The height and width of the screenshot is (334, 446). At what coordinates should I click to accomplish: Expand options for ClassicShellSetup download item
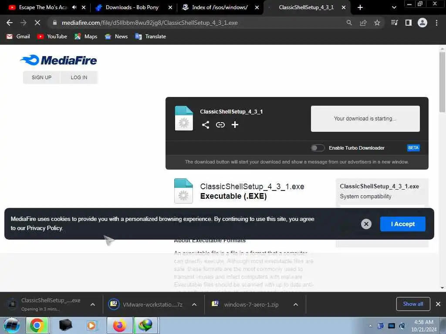click(92, 304)
